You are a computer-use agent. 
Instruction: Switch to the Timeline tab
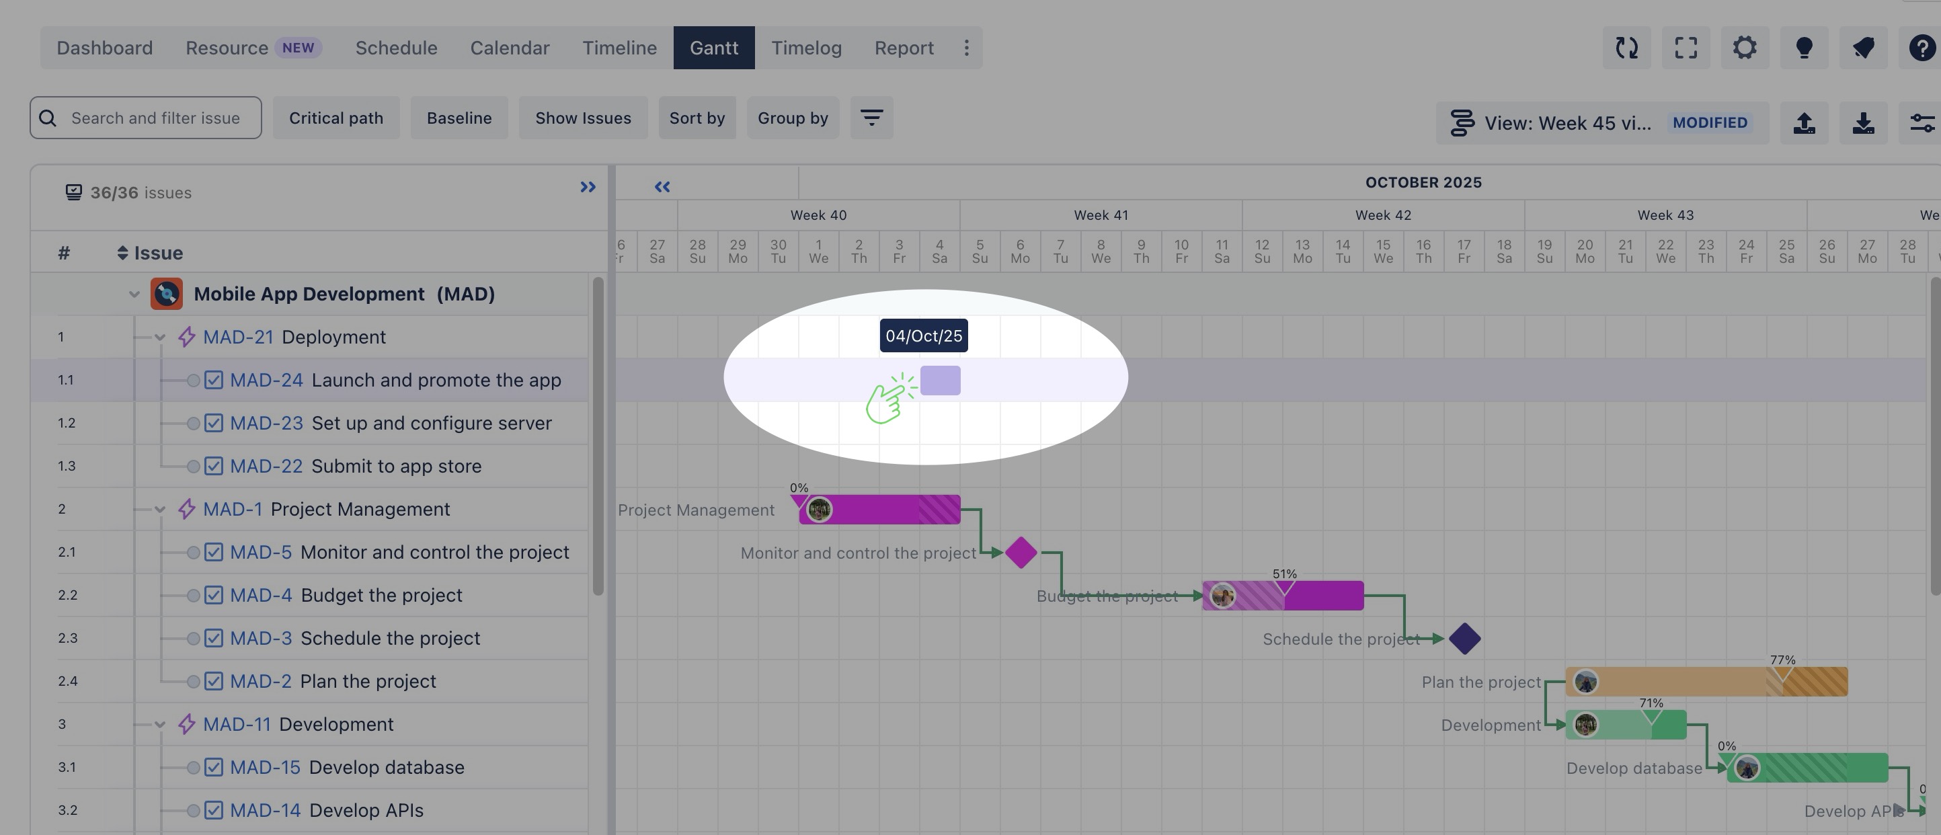[619, 48]
